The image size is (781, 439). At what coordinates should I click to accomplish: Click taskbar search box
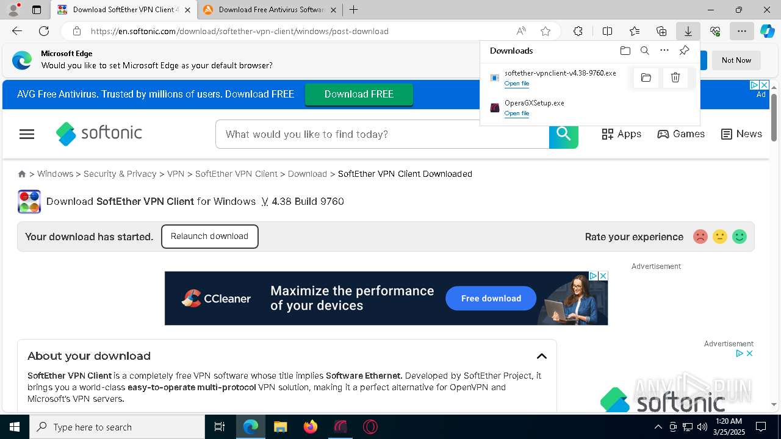(x=117, y=427)
